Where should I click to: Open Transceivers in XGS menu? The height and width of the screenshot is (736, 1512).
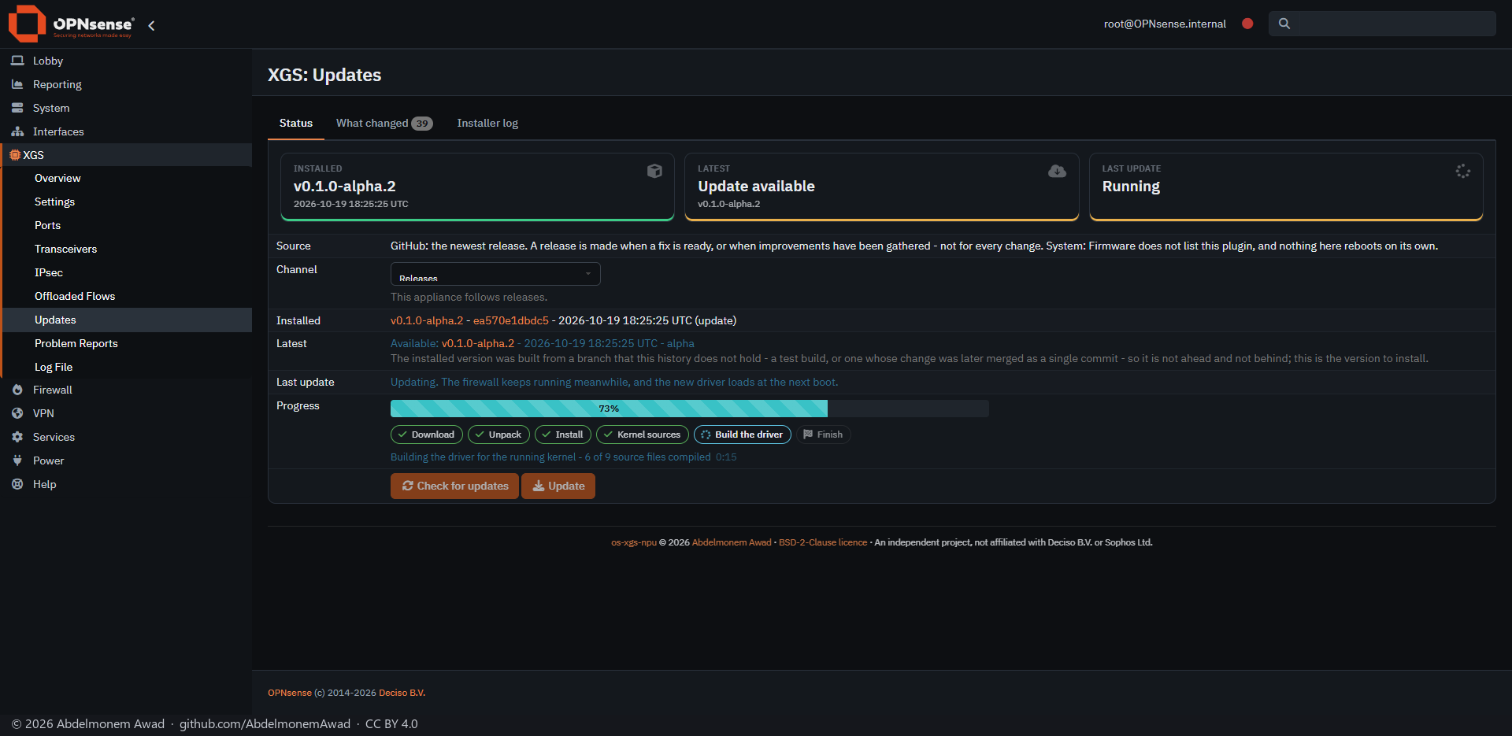coord(128,249)
